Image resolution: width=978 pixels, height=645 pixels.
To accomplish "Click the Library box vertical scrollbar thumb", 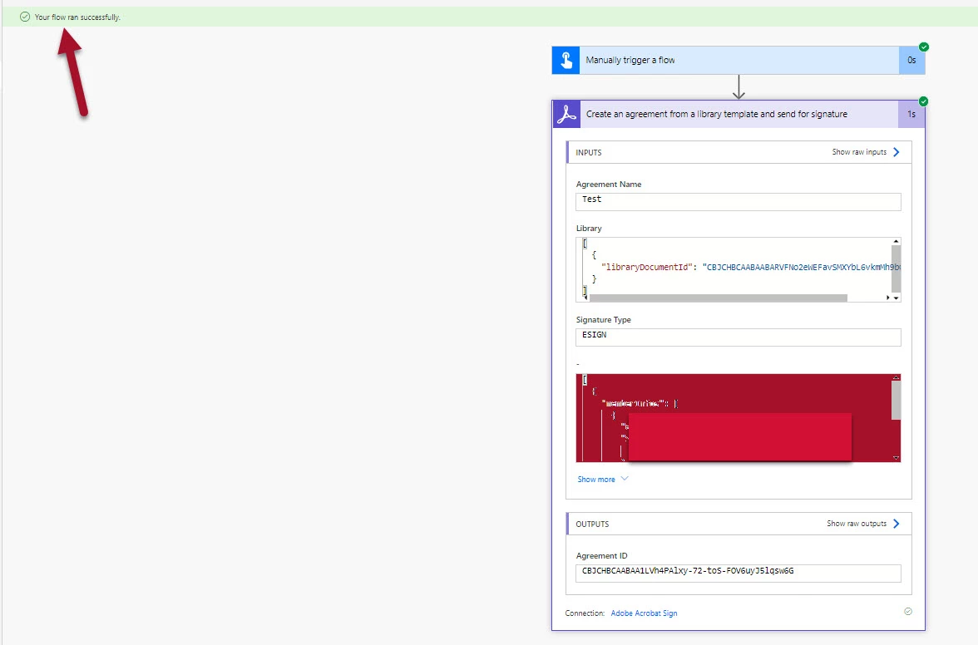I will (896, 268).
